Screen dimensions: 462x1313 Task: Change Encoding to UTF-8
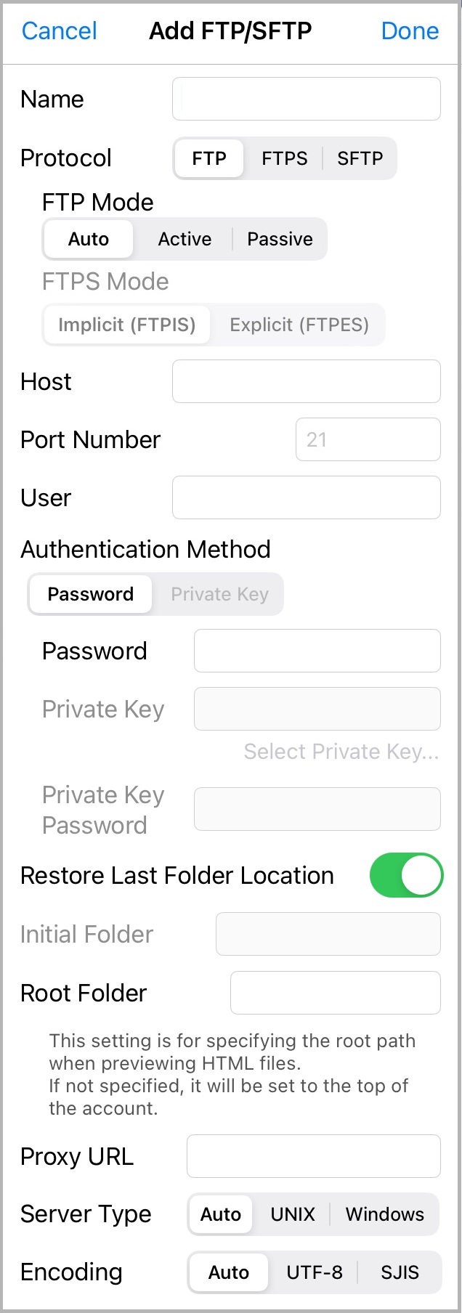[315, 1272]
